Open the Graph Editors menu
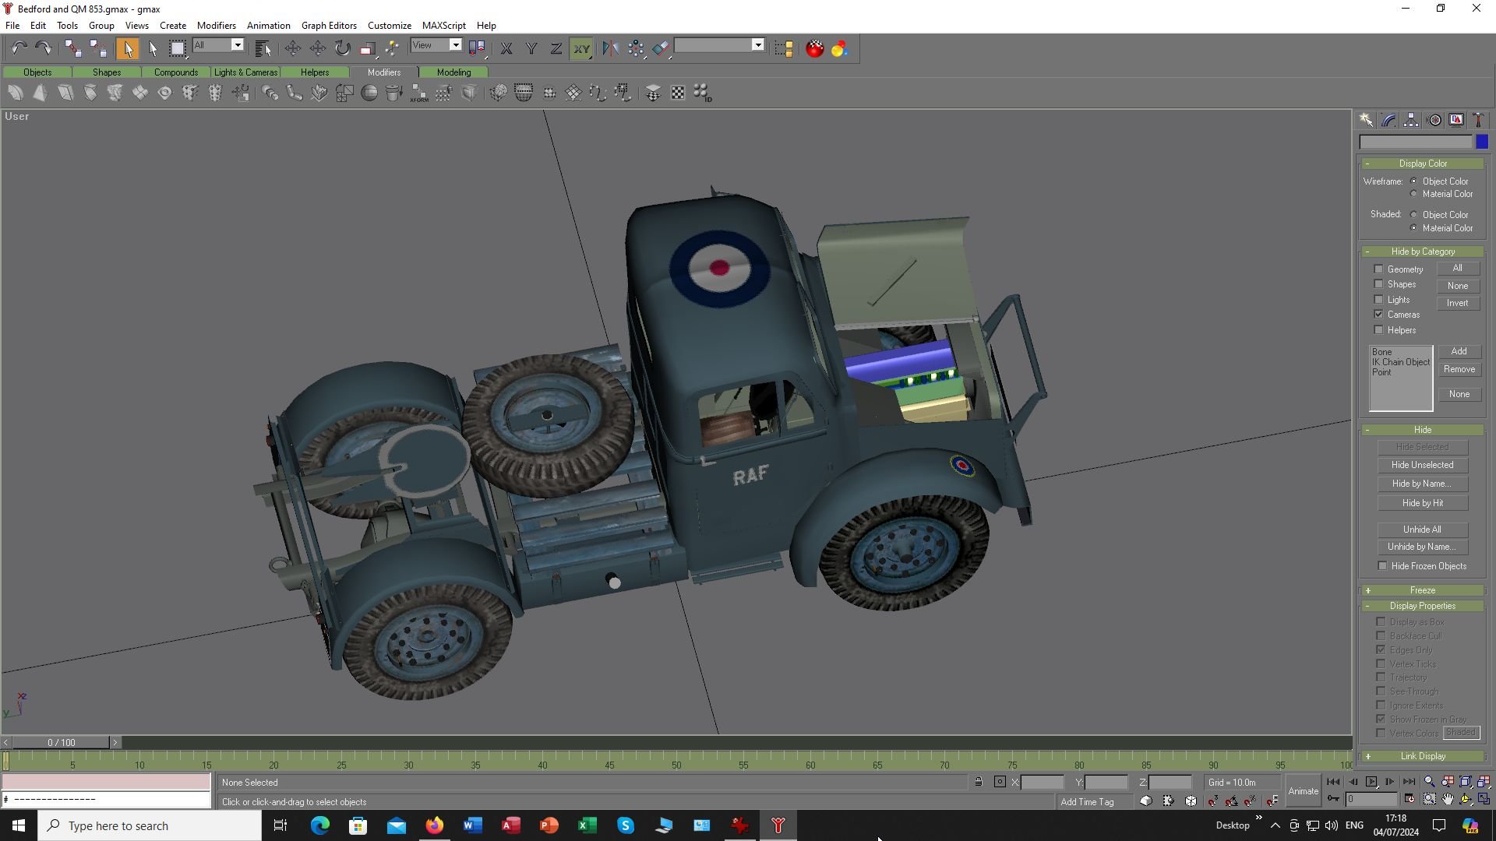This screenshot has width=1496, height=841. tap(329, 26)
